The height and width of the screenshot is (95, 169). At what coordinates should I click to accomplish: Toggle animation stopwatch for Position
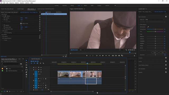click(x=4, y=18)
